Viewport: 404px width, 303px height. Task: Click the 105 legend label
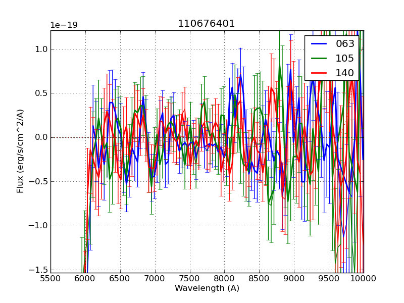345,59
